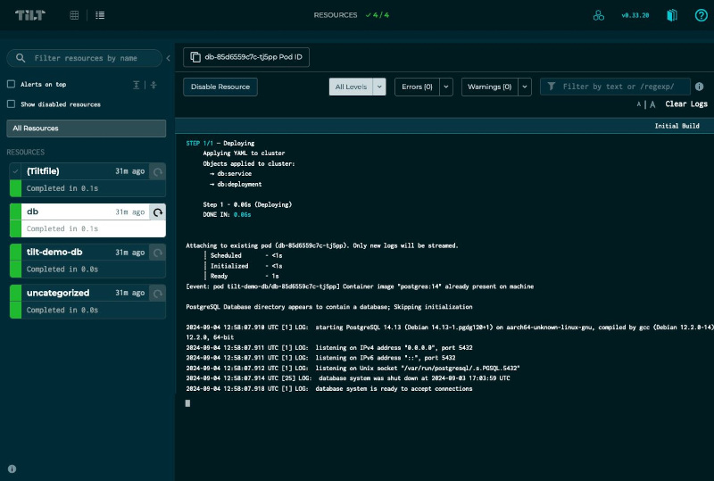
Task: Clear Logs in the log pane
Action: pos(685,104)
